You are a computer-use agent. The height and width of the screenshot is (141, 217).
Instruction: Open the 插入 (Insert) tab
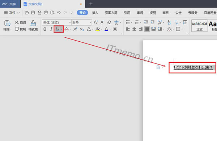(95, 13)
